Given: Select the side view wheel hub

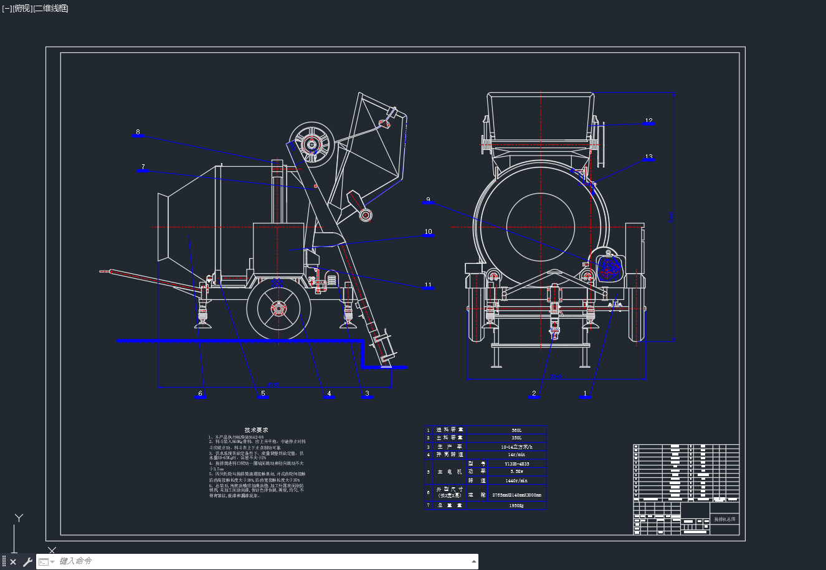Looking at the screenshot, I should [x=278, y=309].
